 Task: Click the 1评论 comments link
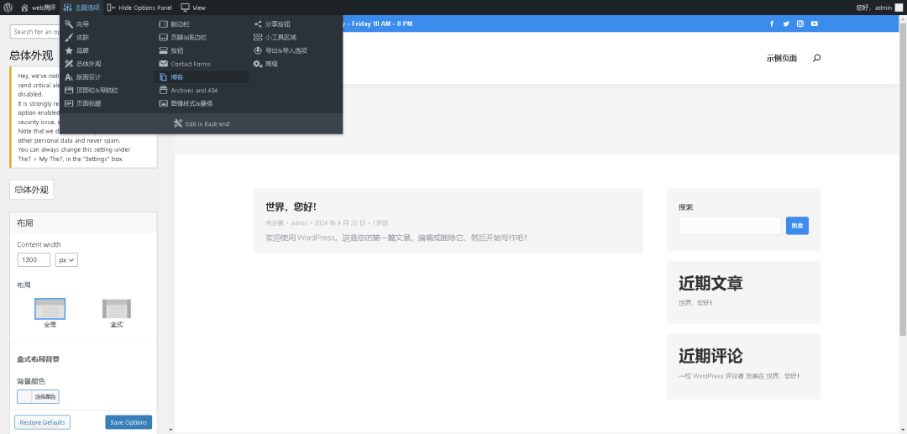tap(380, 223)
